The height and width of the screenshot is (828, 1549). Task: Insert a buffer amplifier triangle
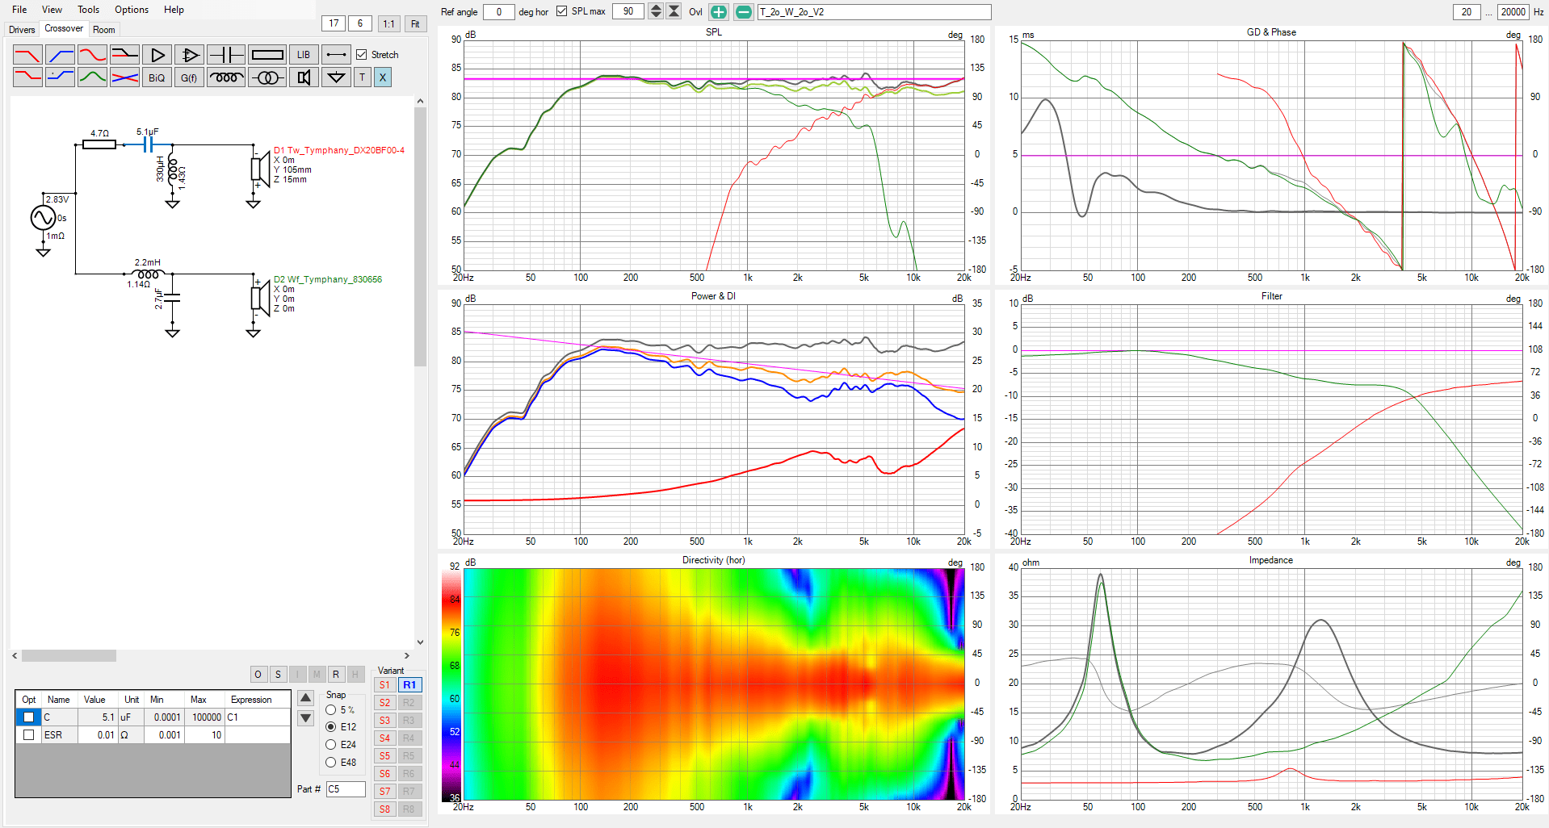(x=157, y=55)
